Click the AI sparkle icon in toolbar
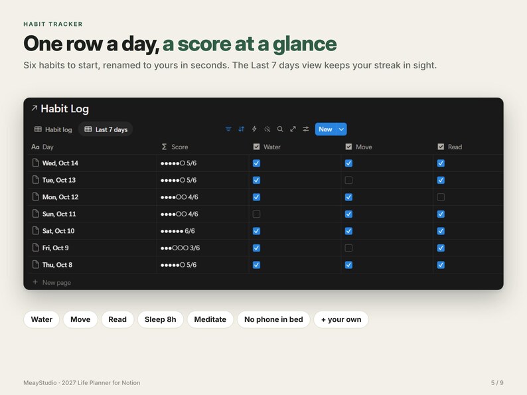 [x=267, y=129]
